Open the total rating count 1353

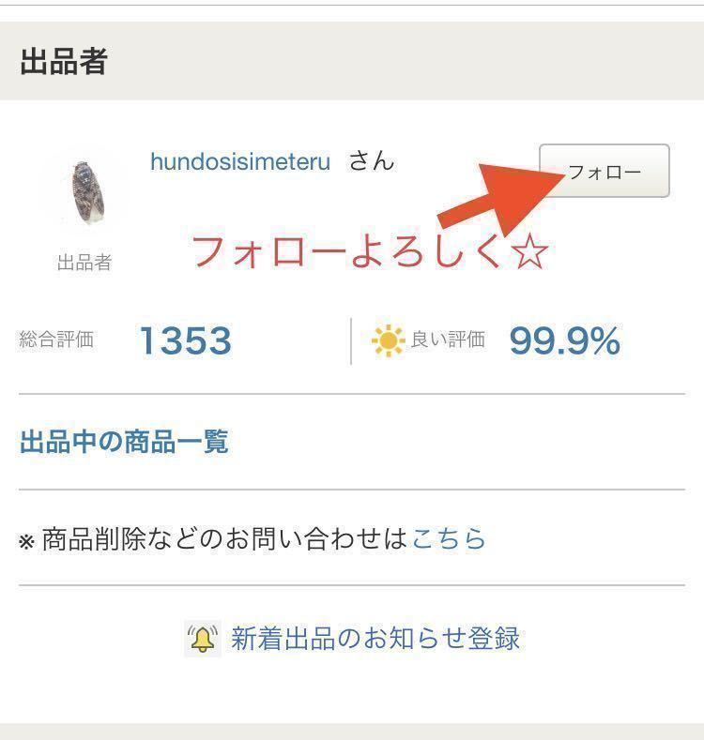[185, 340]
